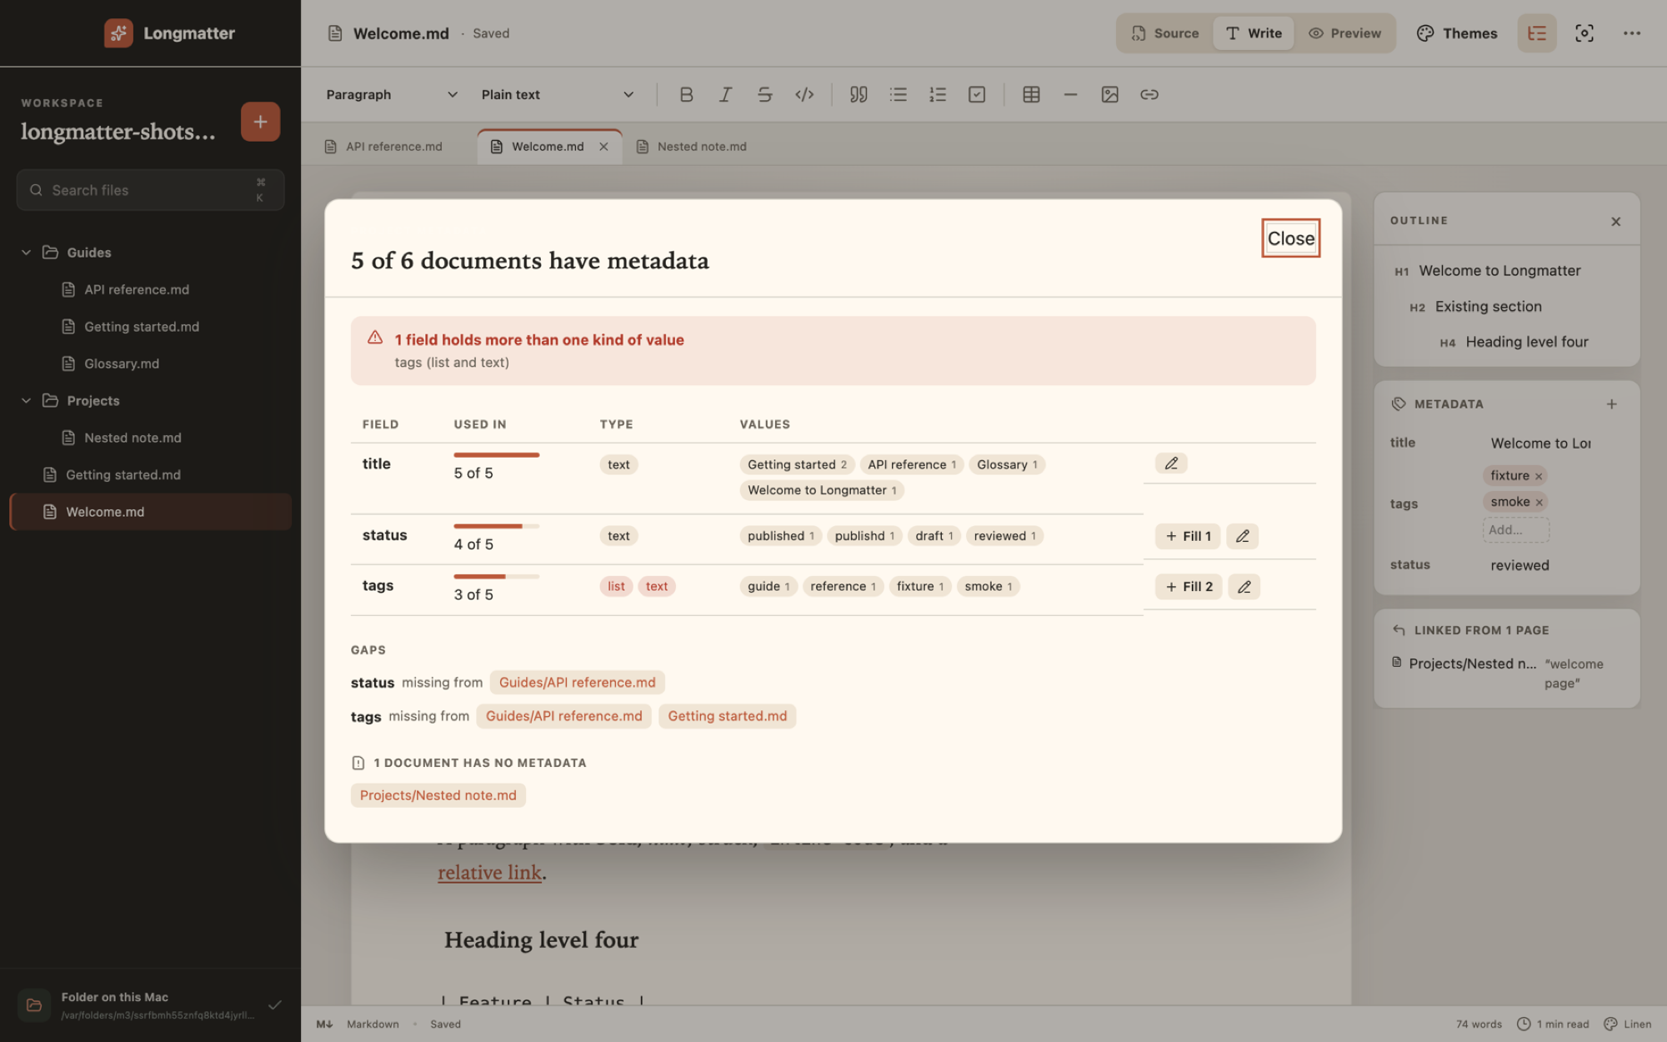Open Glossary.md in sidebar
This screenshot has width=1667, height=1042.
coord(122,364)
